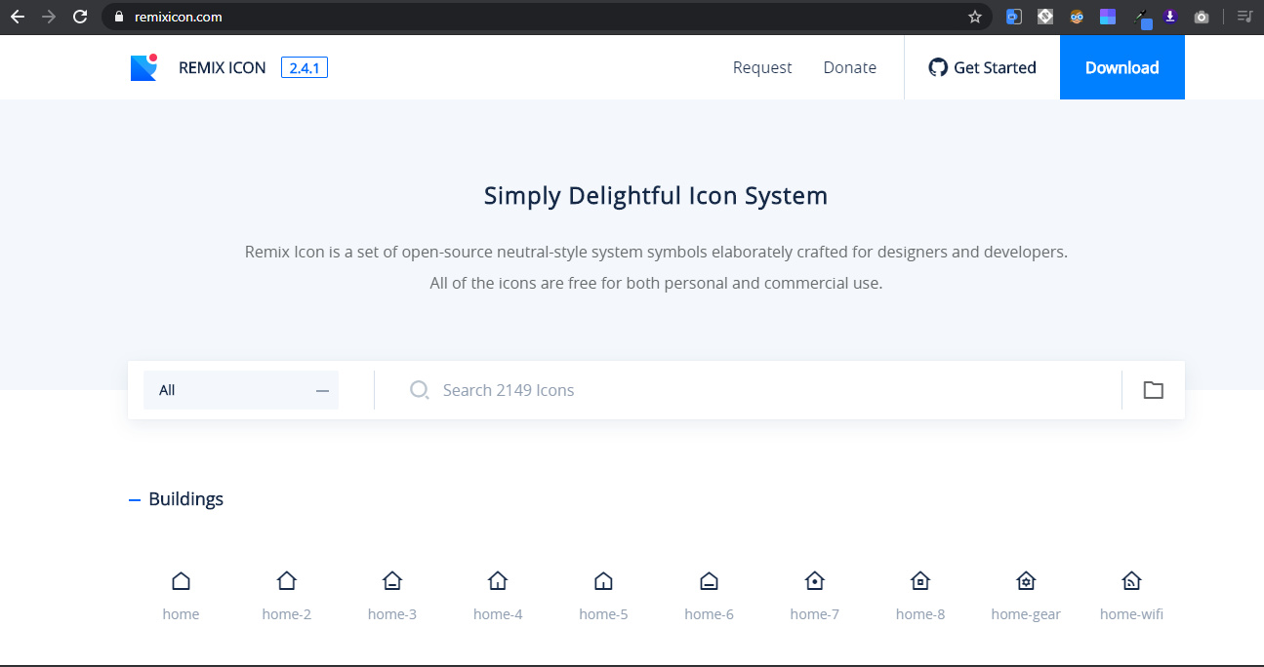Open the All category dropdown
The height and width of the screenshot is (667, 1264).
(241, 390)
